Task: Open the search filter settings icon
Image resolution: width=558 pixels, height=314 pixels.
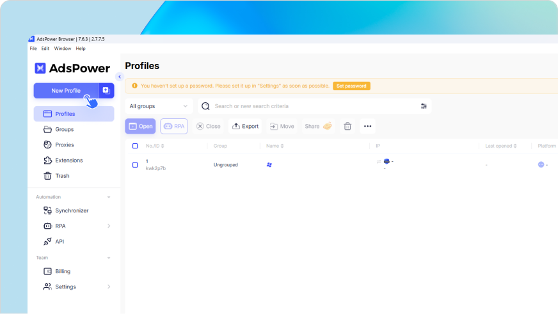Action: [x=424, y=106]
